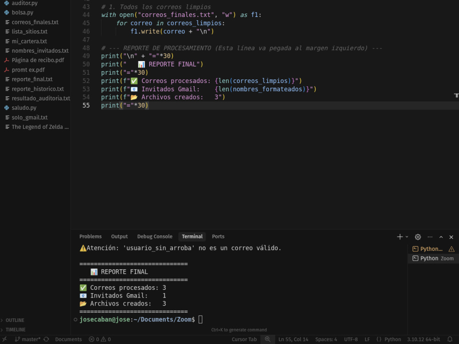
Task: Click code line print REPORTE FINAL
Action: tap(152, 64)
